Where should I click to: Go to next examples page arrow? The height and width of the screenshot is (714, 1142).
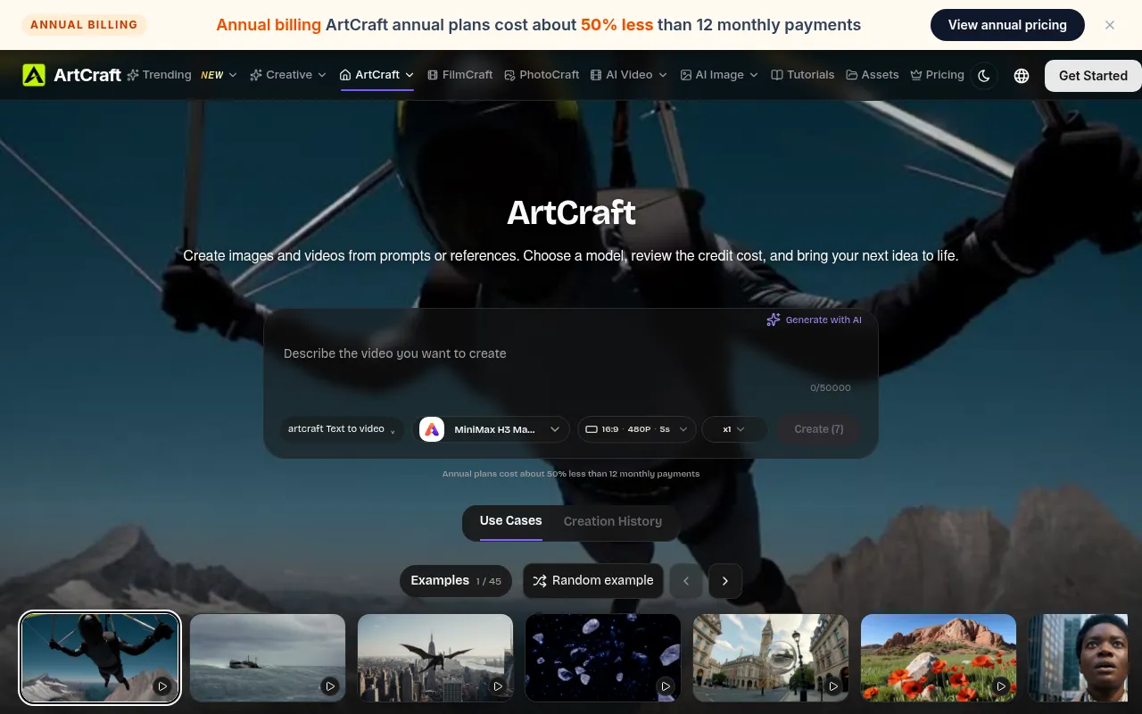pyautogui.click(x=725, y=581)
